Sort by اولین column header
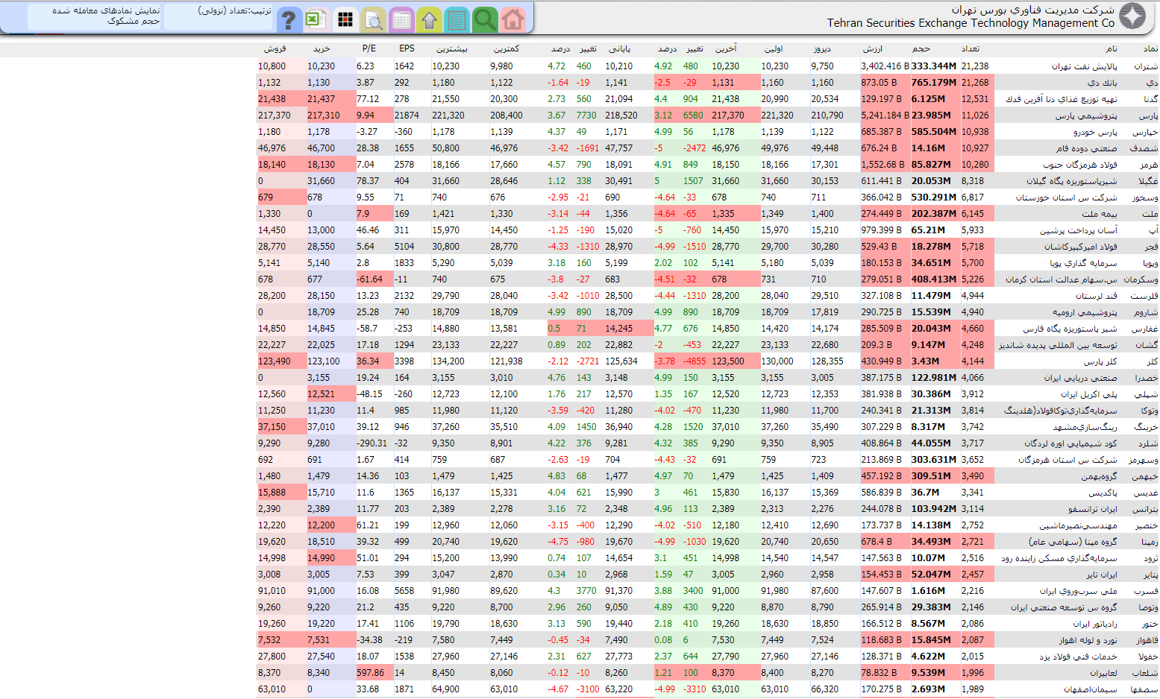The width and height of the screenshot is (1160, 699). point(774,48)
